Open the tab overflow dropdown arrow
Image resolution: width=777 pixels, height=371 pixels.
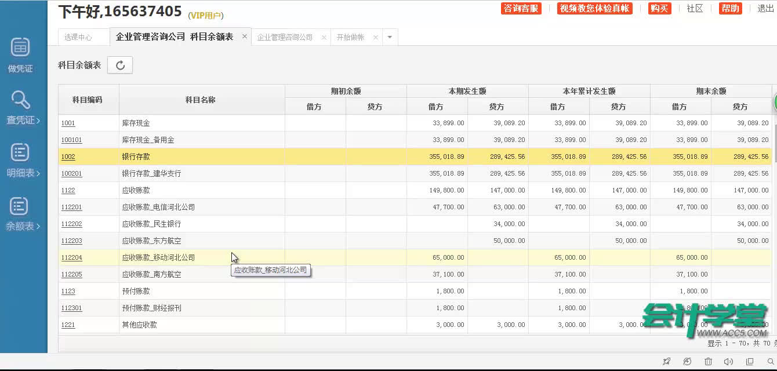pyautogui.click(x=390, y=37)
